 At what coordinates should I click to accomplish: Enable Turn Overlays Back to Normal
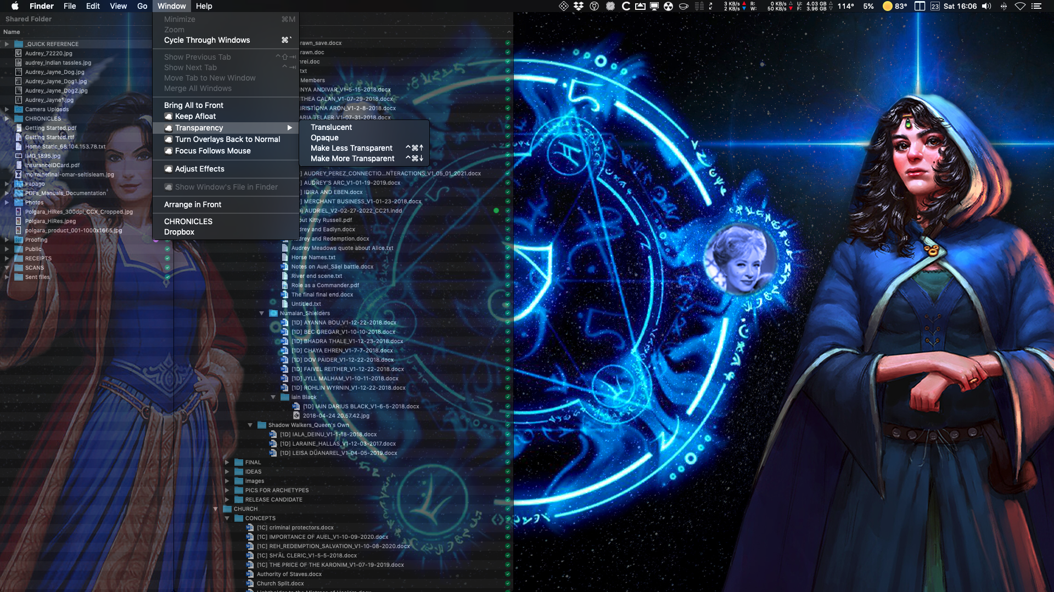227,139
